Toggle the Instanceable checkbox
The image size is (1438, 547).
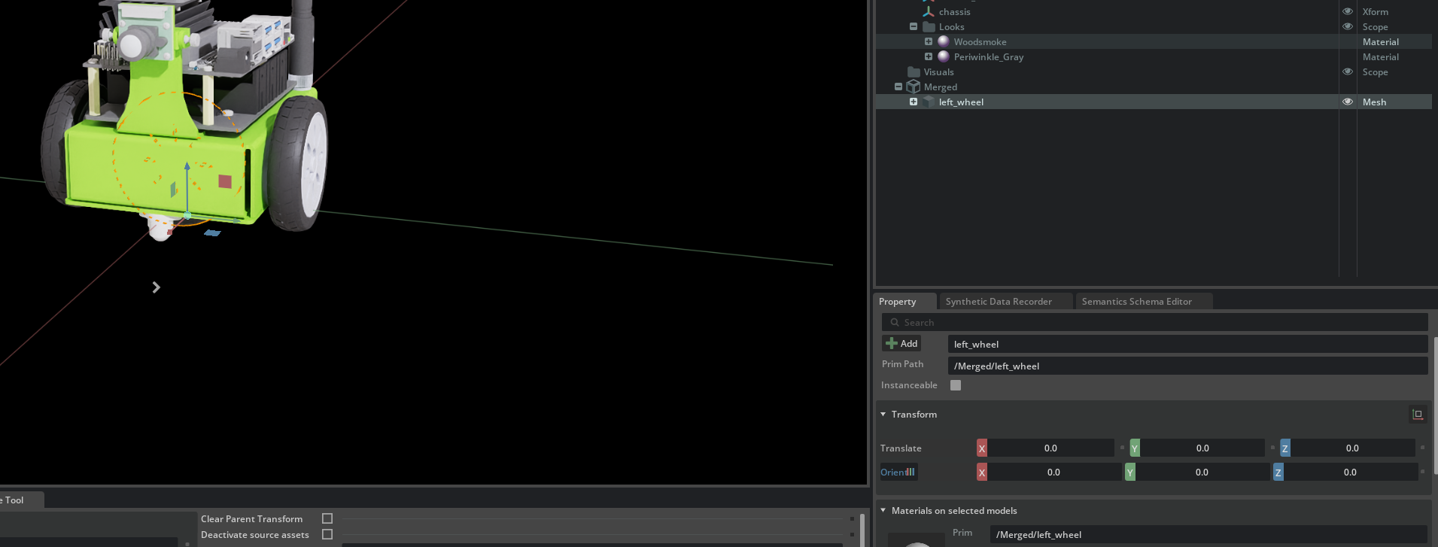point(956,385)
